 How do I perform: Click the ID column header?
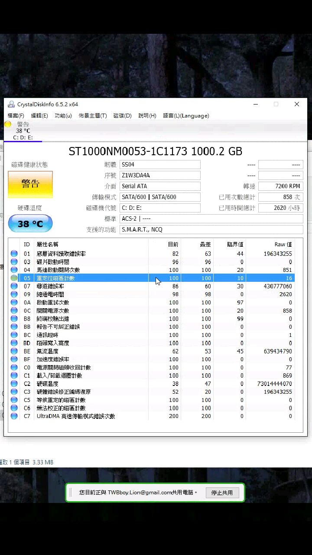tap(27, 245)
